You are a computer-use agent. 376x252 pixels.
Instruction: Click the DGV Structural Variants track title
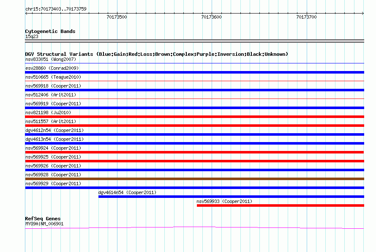[x=156, y=54]
